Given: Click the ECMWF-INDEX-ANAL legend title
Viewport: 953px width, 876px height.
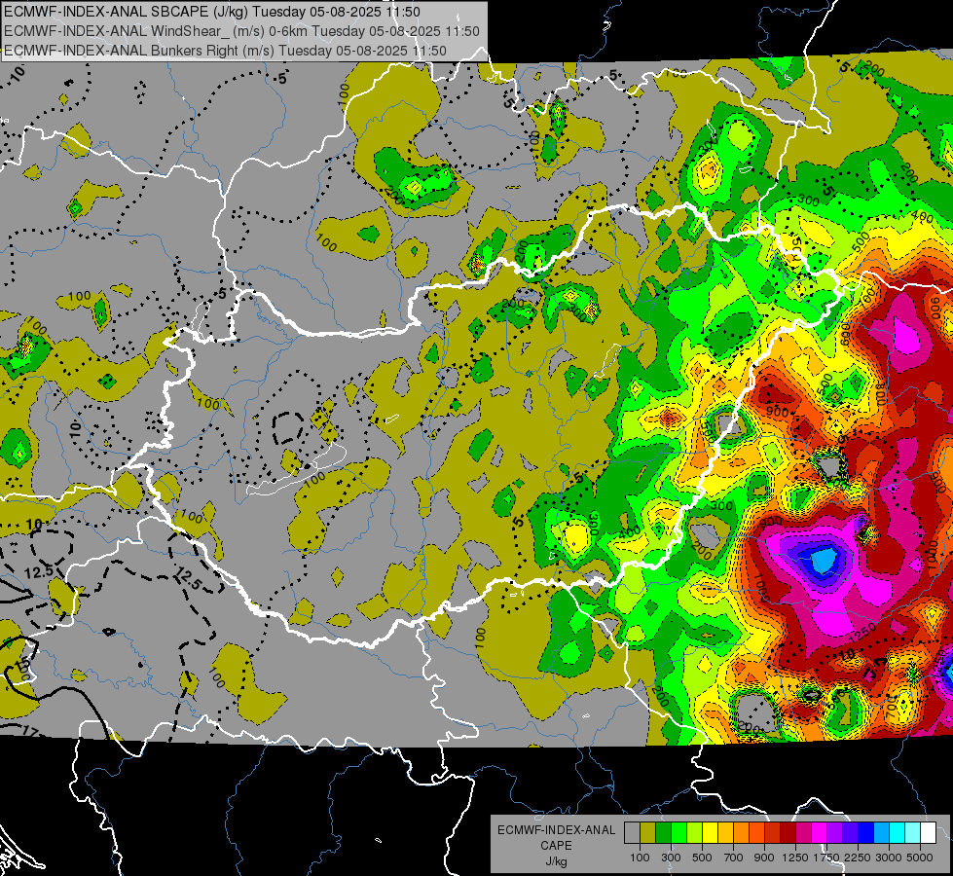Looking at the screenshot, I should pyautogui.click(x=557, y=830).
